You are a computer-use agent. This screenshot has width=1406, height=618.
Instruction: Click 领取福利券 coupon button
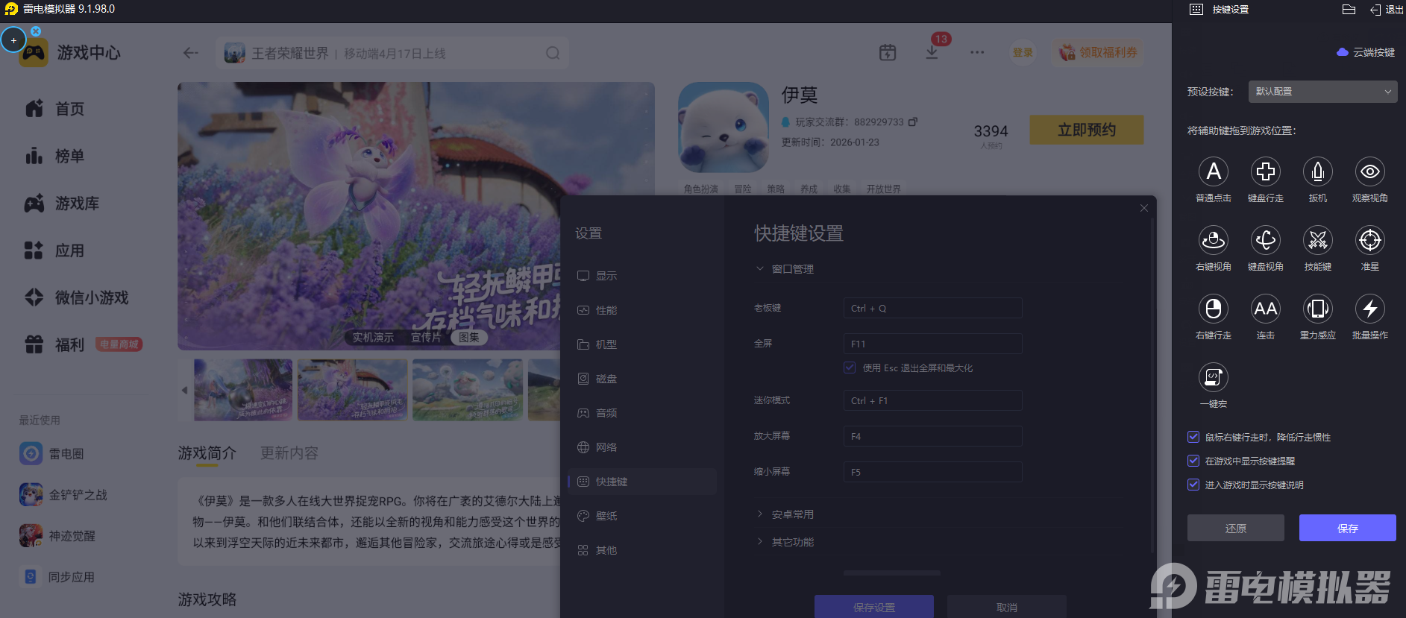(x=1099, y=52)
